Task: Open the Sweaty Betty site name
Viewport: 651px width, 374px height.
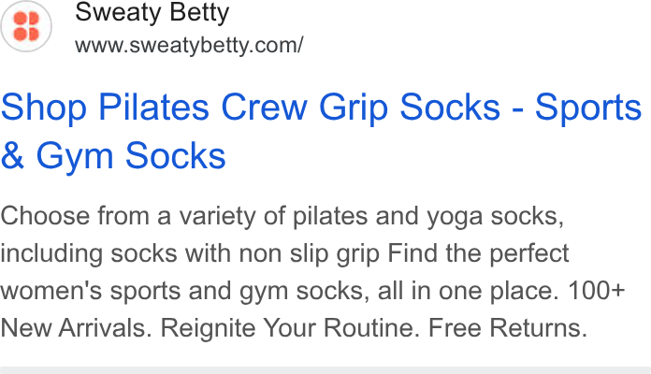Action: [x=152, y=13]
